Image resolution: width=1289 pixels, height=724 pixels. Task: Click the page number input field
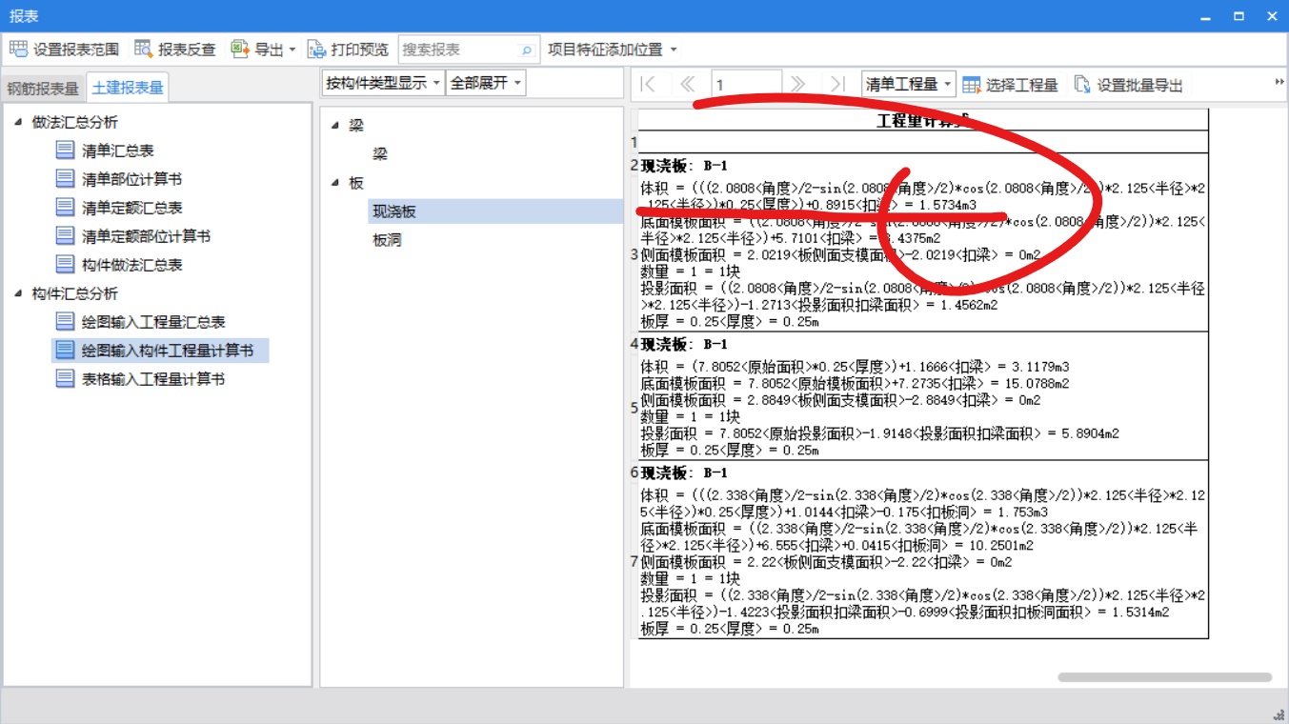coord(746,85)
